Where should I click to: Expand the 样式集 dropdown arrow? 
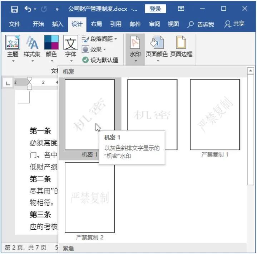pos(33,61)
